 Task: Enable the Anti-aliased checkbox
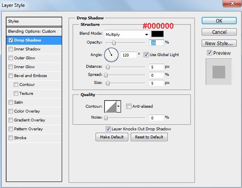click(x=129, y=107)
